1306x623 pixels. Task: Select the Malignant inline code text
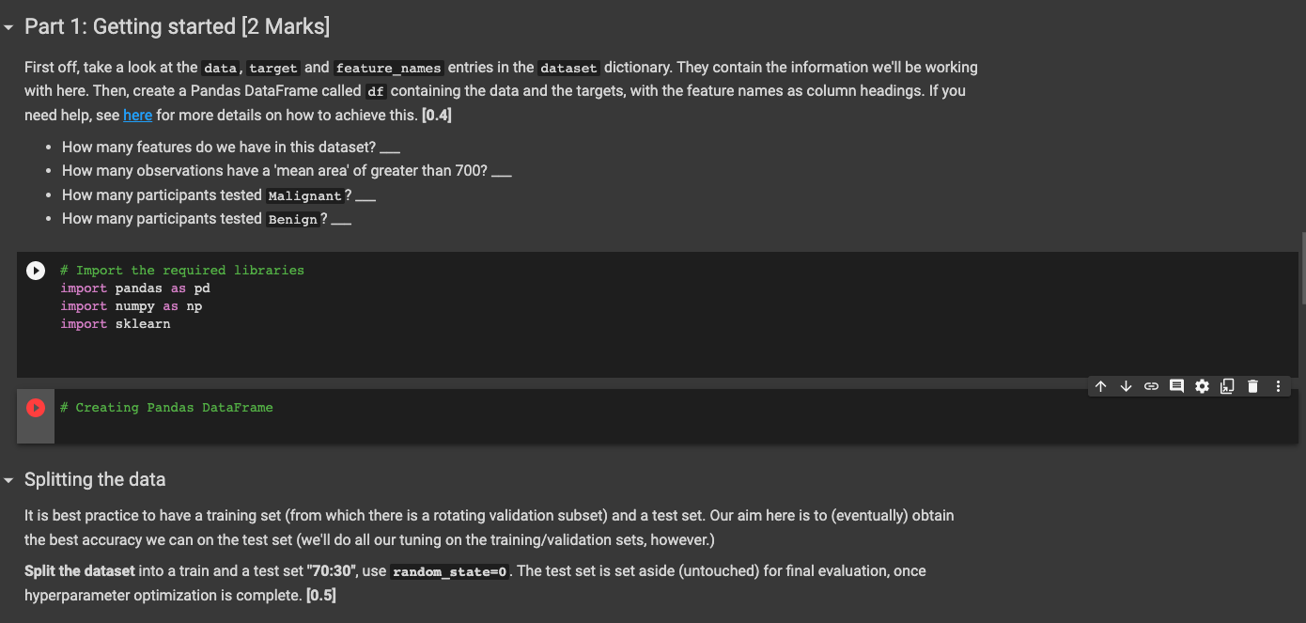(305, 195)
